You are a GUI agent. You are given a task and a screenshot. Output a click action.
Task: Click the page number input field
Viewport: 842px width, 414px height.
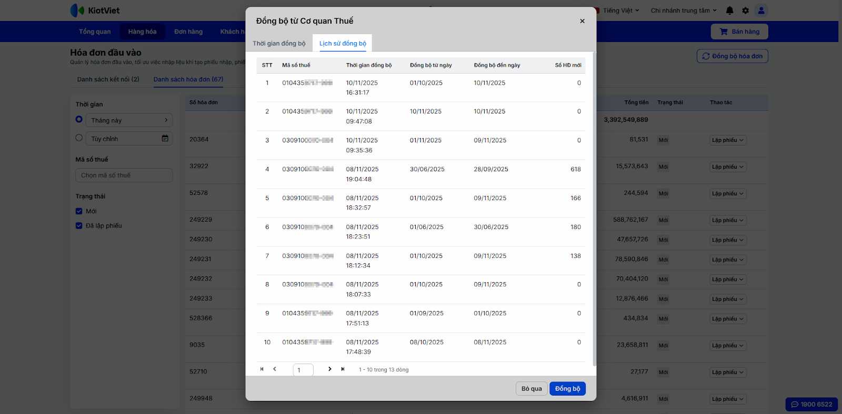coord(303,370)
